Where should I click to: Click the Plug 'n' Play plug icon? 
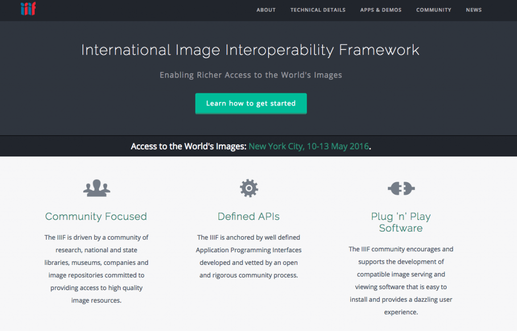pos(401,188)
